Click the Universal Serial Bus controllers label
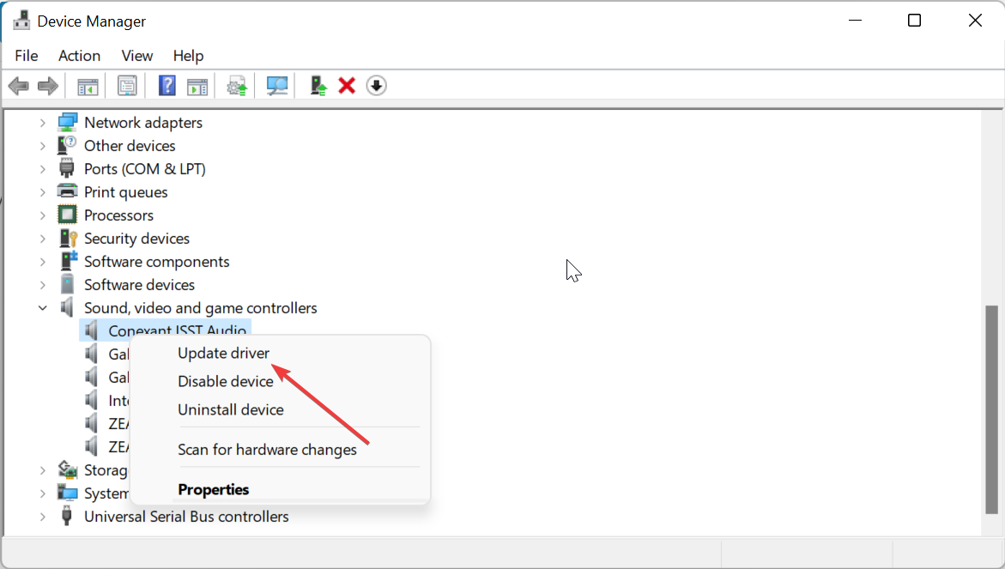This screenshot has height=569, width=1005. (x=186, y=517)
